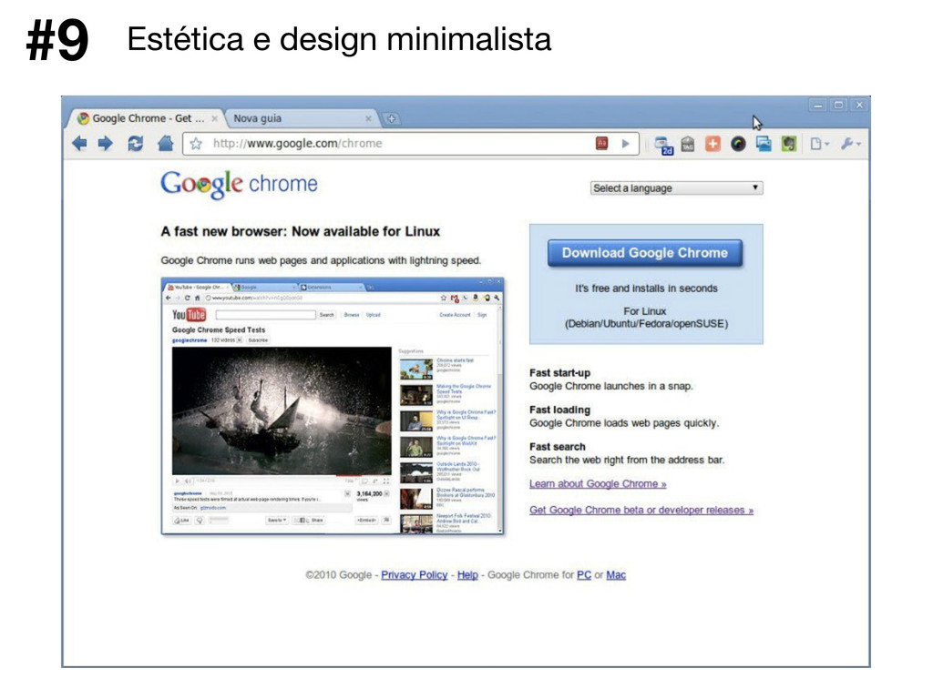The image size is (933, 699).
Task: Open the Help link in footer
Action: point(467,575)
